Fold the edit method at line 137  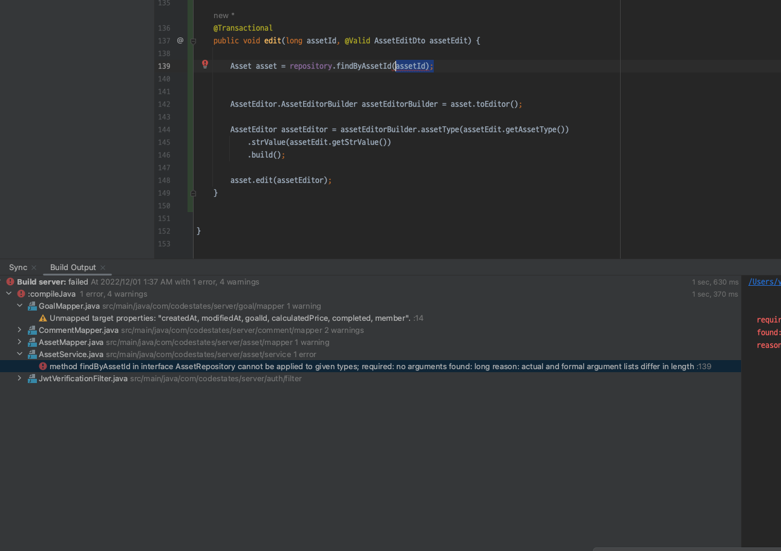[x=193, y=41]
